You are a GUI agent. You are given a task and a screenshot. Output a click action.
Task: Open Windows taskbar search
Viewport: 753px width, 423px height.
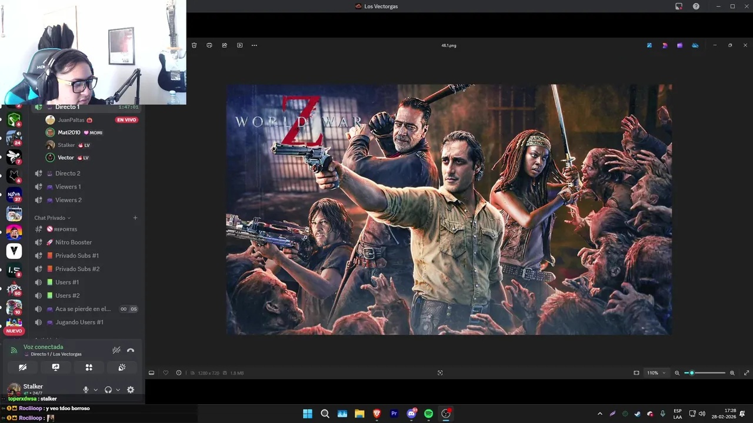pos(325,414)
